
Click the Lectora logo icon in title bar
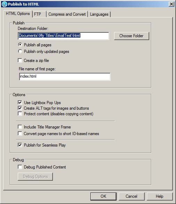[x=4, y=4]
